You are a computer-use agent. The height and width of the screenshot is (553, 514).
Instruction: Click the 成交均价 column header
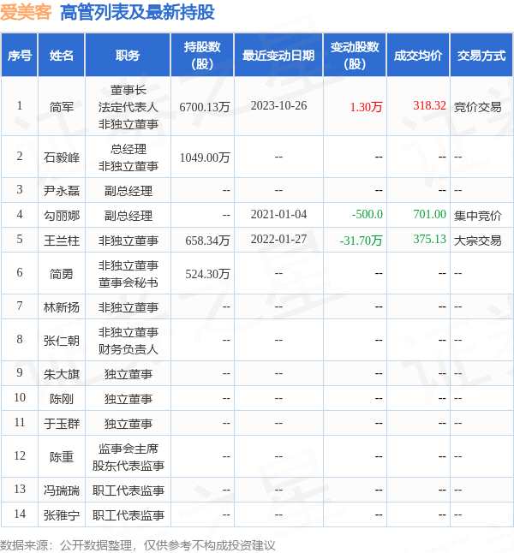[x=418, y=56]
